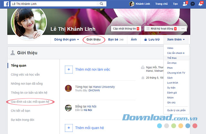
Task: Select Chương trình TV menu item
Action: 176,73
